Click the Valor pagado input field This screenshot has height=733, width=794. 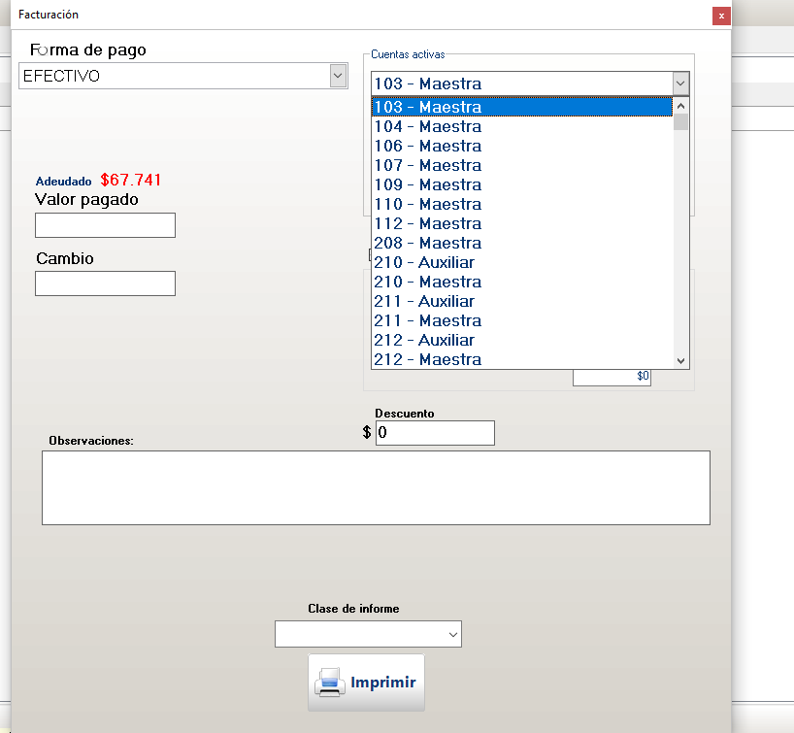(x=105, y=225)
